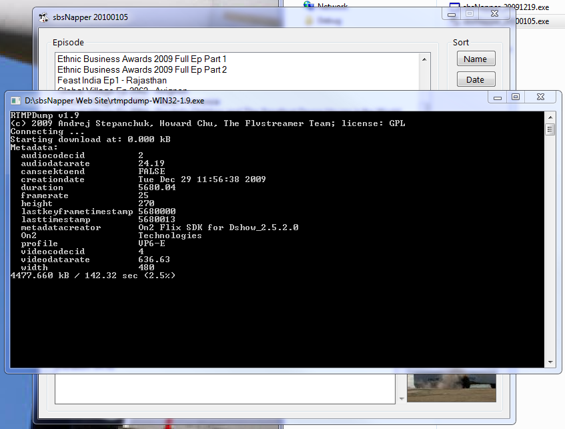This screenshot has width=565, height=429.
Task: Select Feast India Ep1 - Rajasthan episode
Action: click(112, 80)
